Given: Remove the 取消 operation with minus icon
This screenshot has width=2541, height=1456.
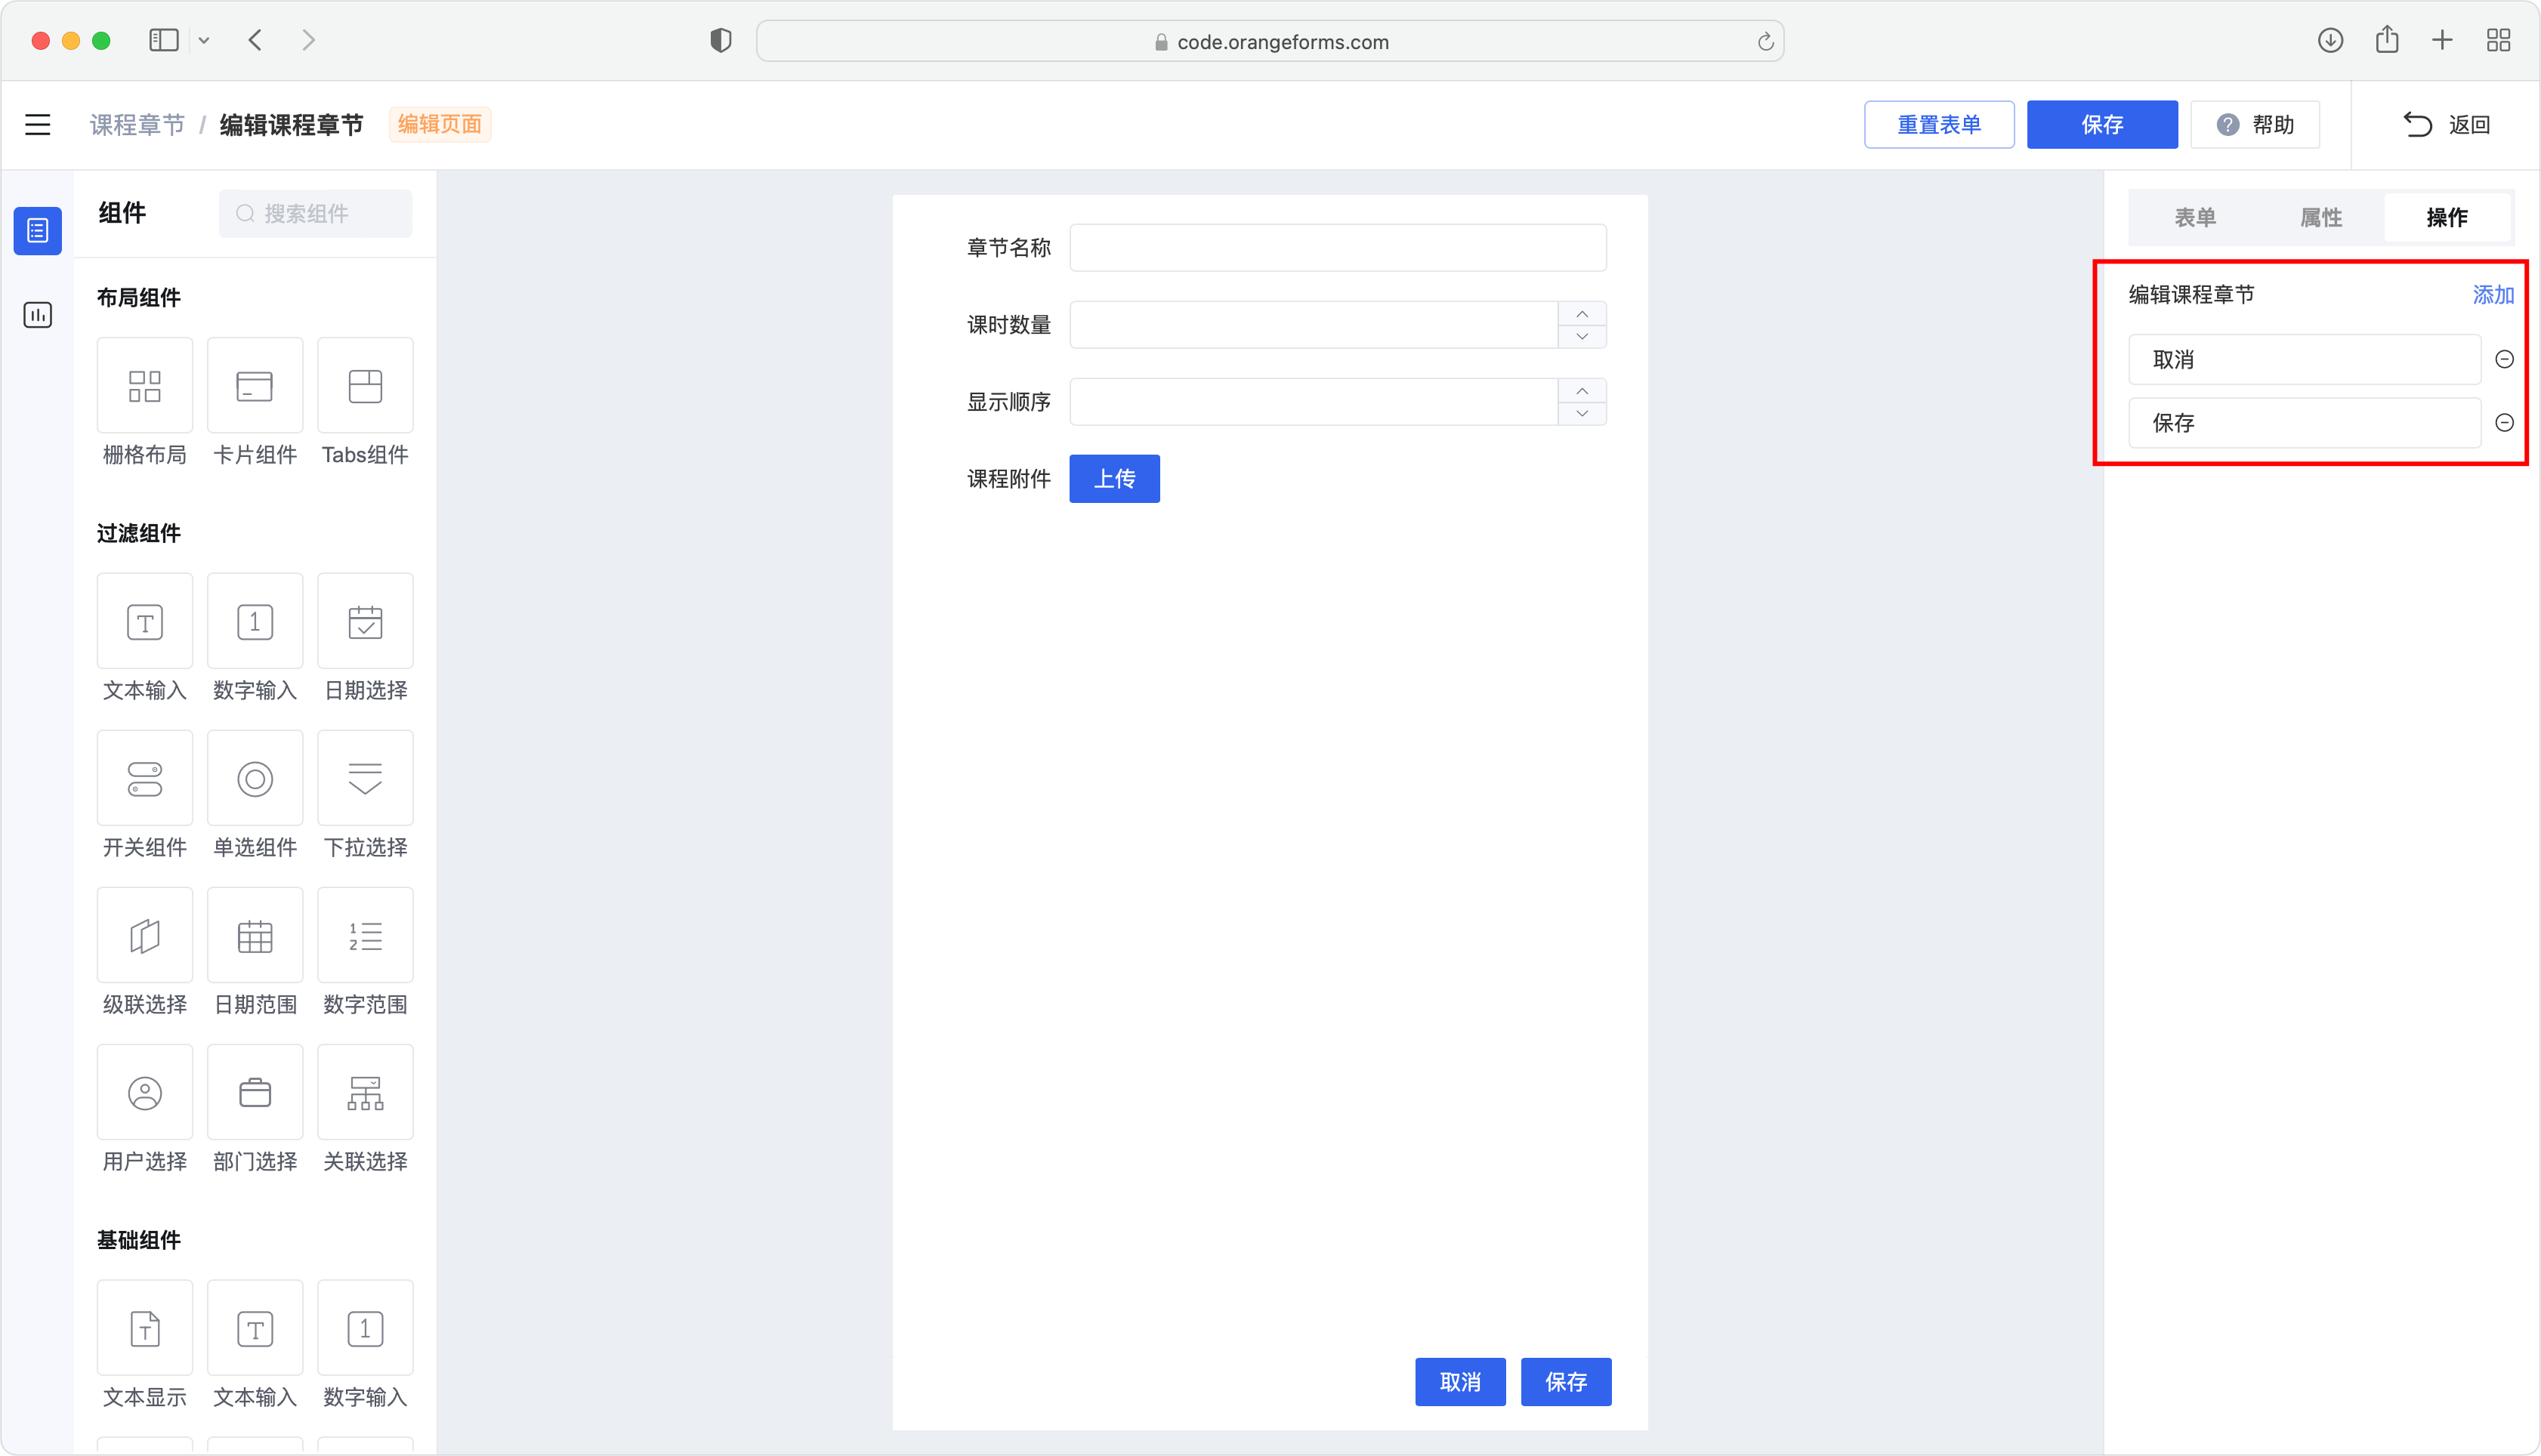Looking at the screenshot, I should (2504, 359).
